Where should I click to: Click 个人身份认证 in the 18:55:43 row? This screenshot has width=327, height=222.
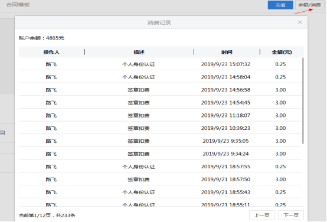[x=139, y=192]
